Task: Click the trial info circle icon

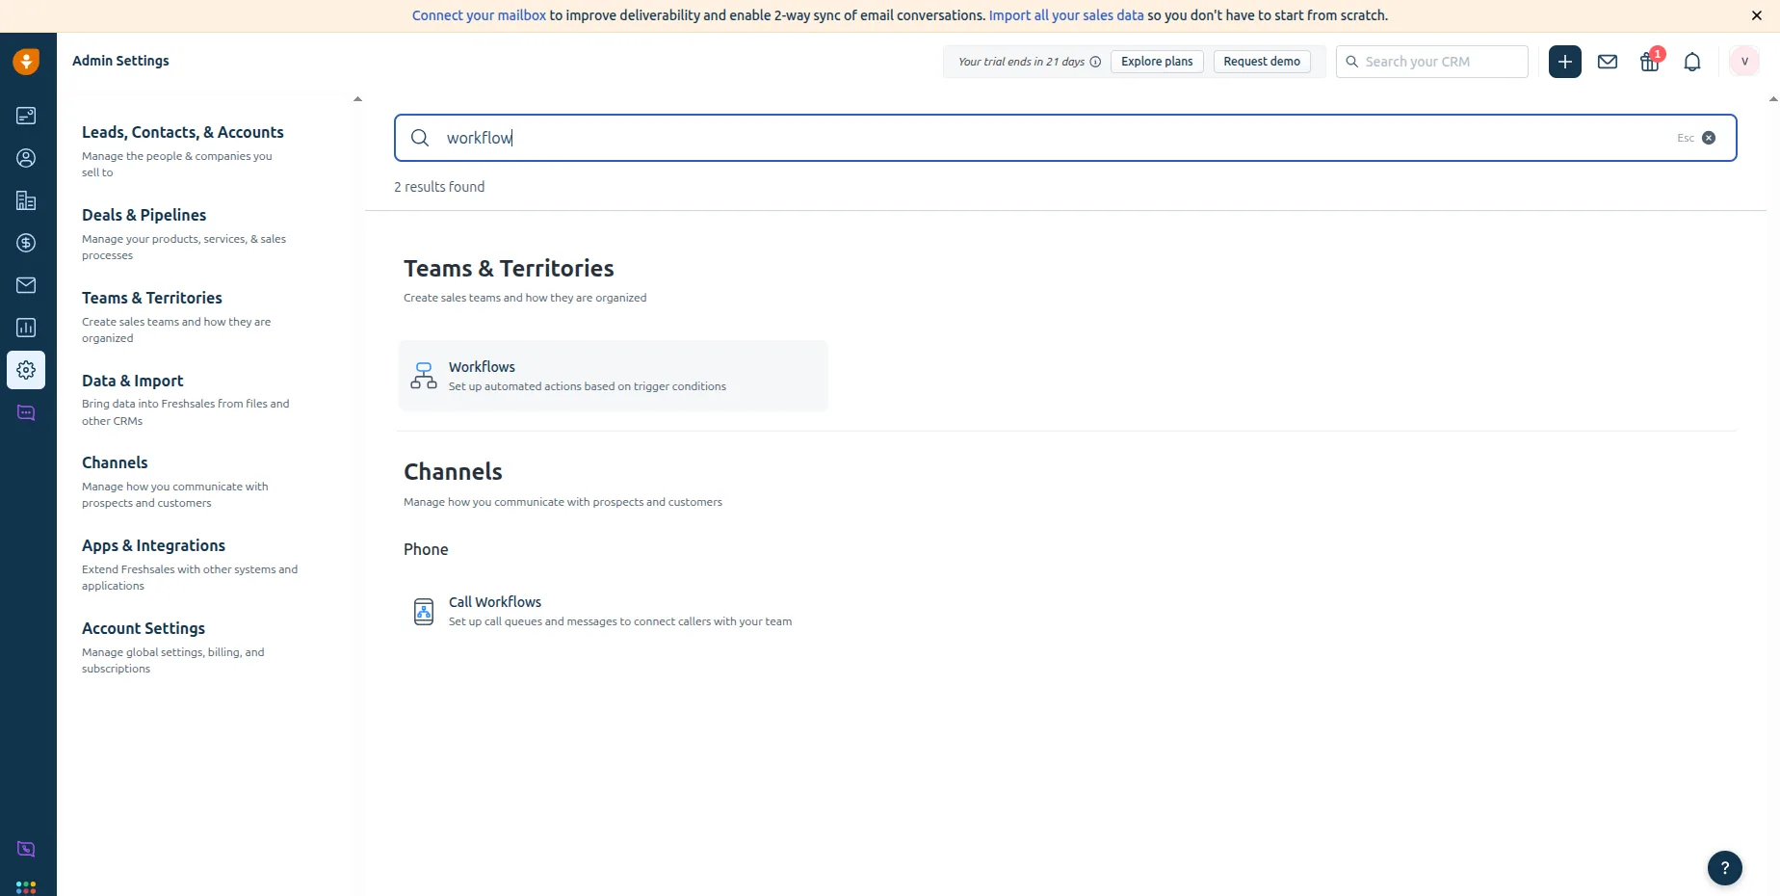Action: pyautogui.click(x=1095, y=62)
